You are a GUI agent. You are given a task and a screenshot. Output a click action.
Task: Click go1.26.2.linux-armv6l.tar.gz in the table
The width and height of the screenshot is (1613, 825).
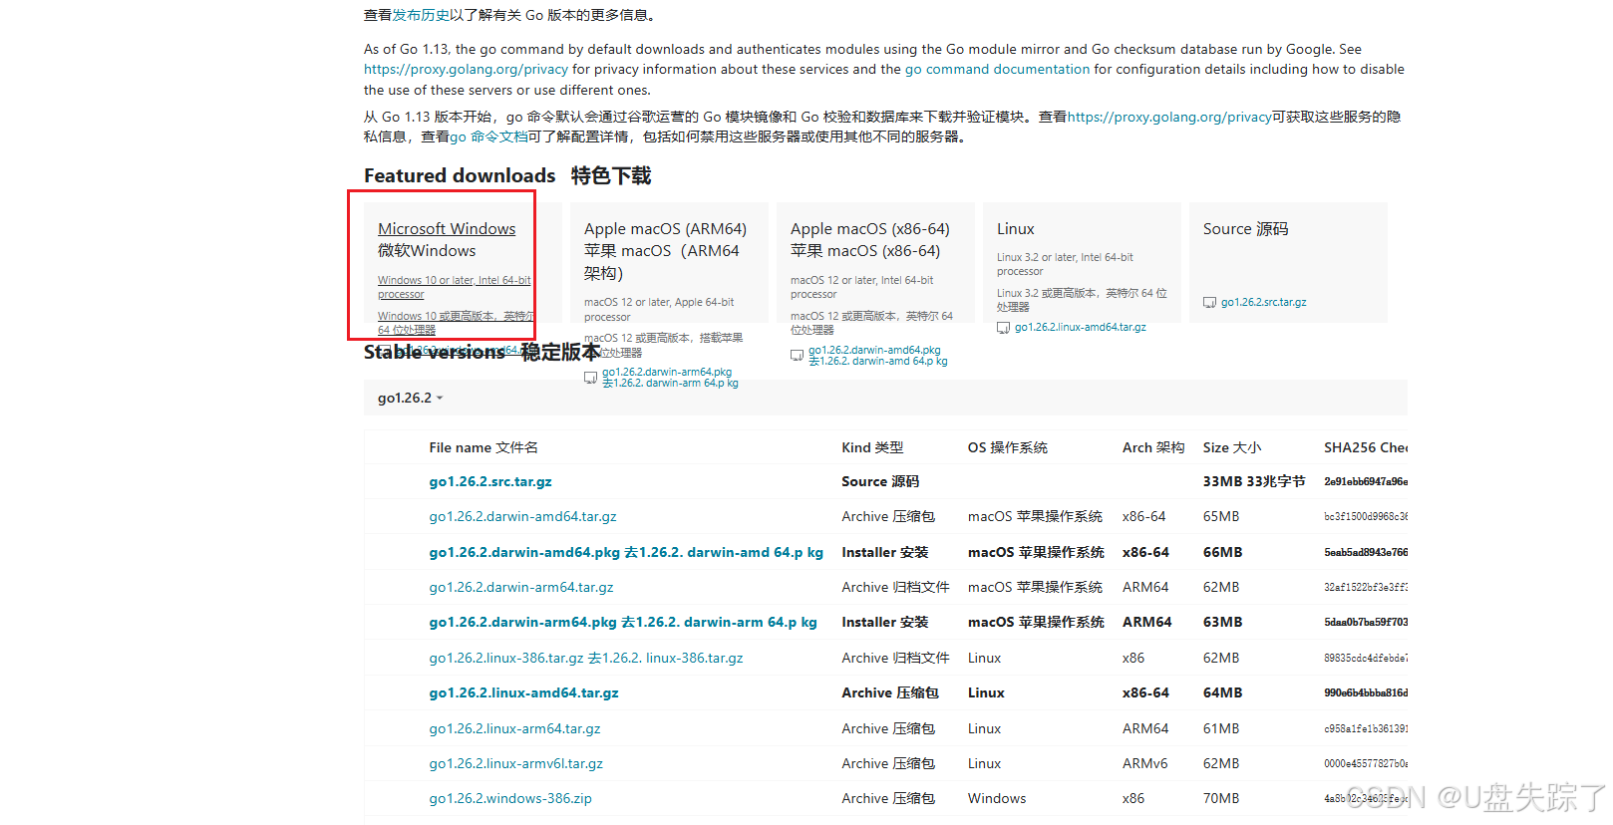[515, 763]
